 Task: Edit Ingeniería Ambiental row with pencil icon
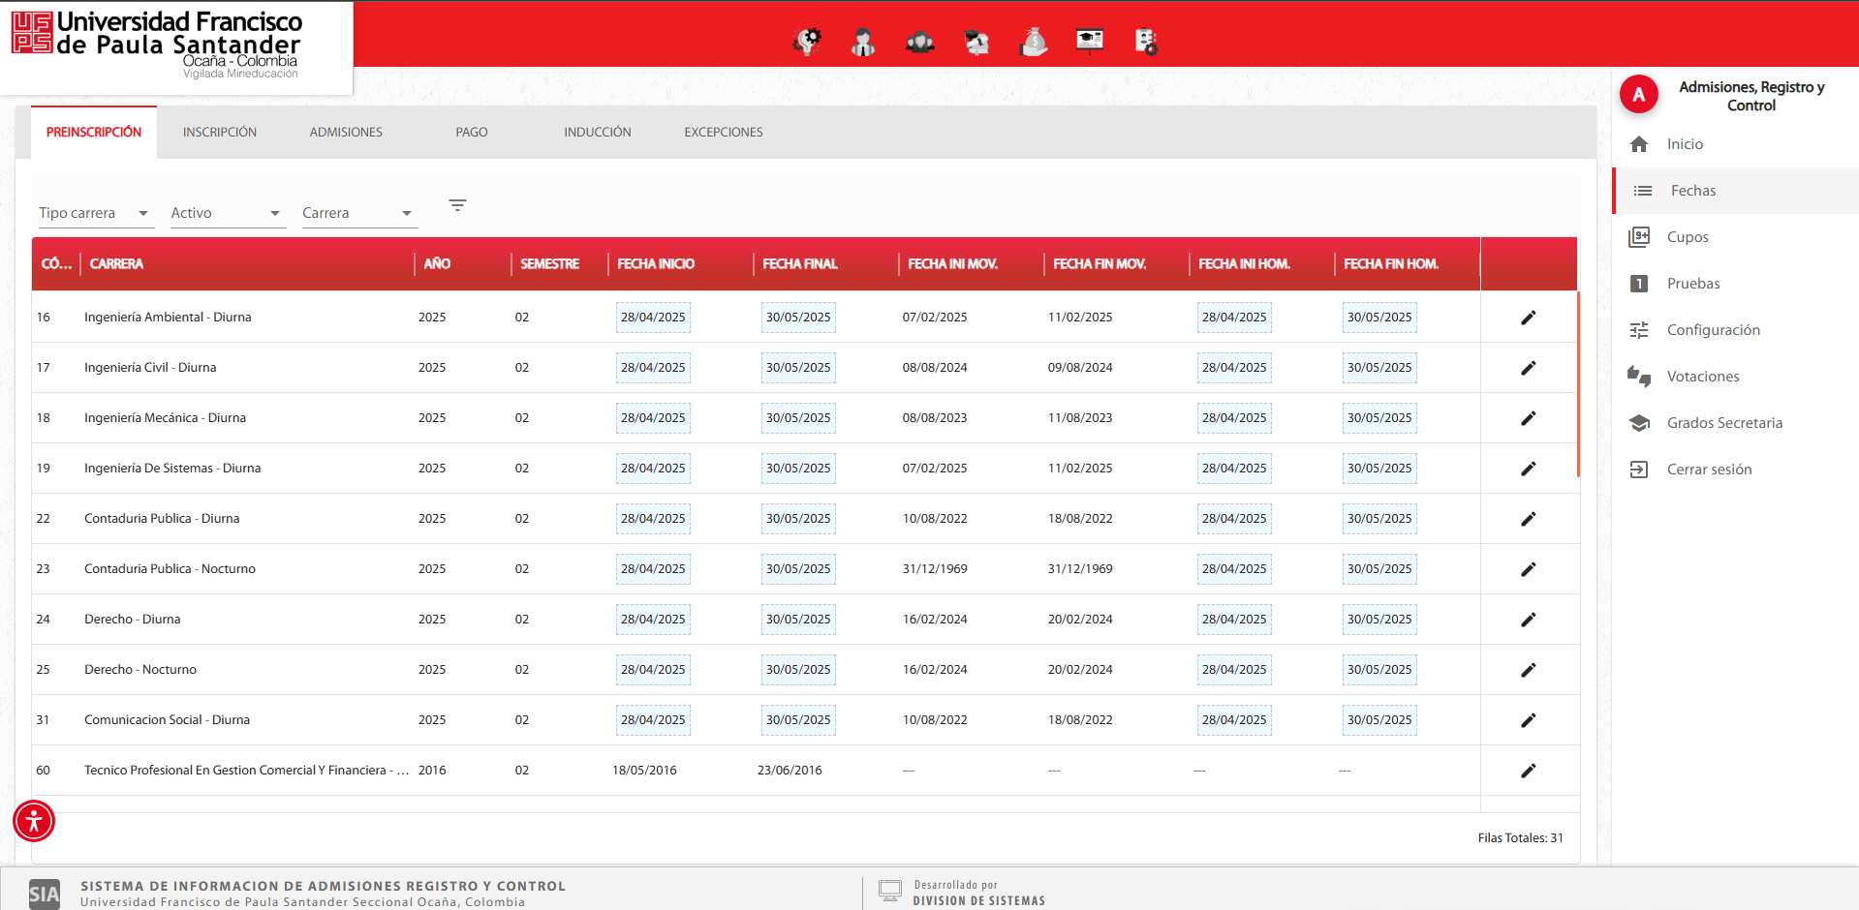coord(1528,318)
